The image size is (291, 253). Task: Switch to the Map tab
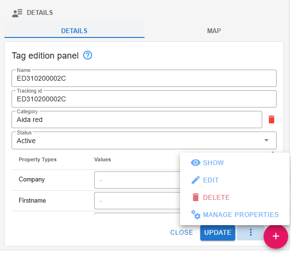(214, 31)
